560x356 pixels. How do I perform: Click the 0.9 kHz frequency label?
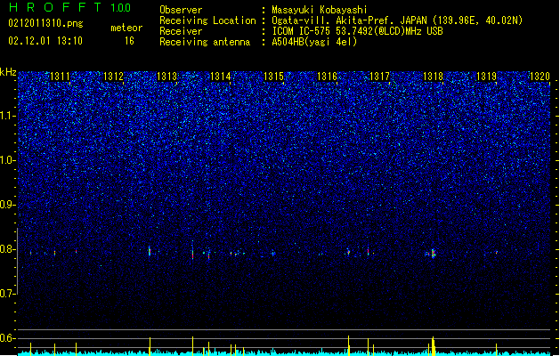point(7,205)
